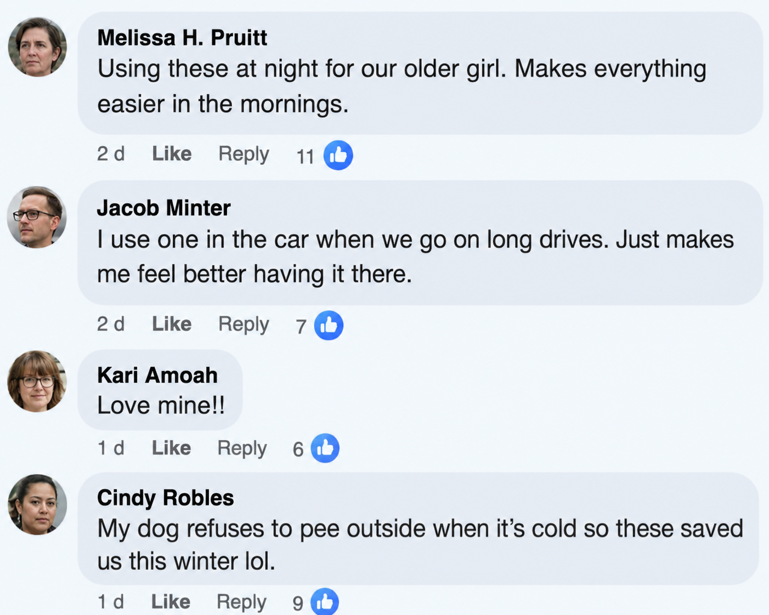Reply to Jacob Minter's comment
769x615 pixels.
(244, 324)
